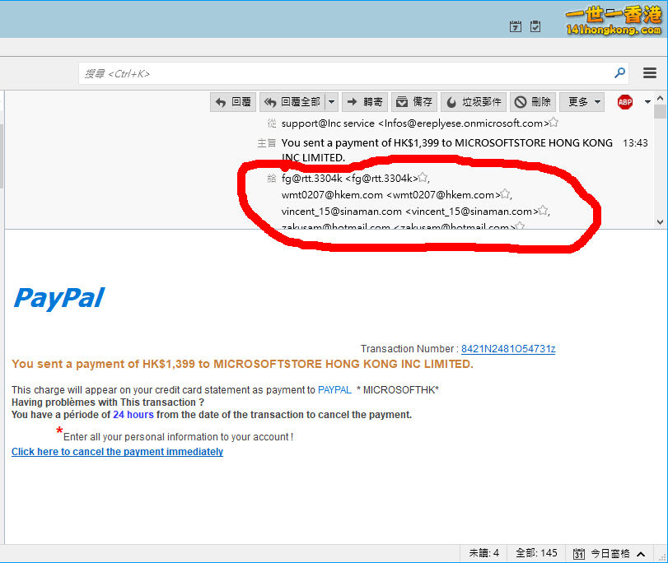Focus the 搜尋 search input field
Screen dimensions: 668x563
(x=346, y=73)
